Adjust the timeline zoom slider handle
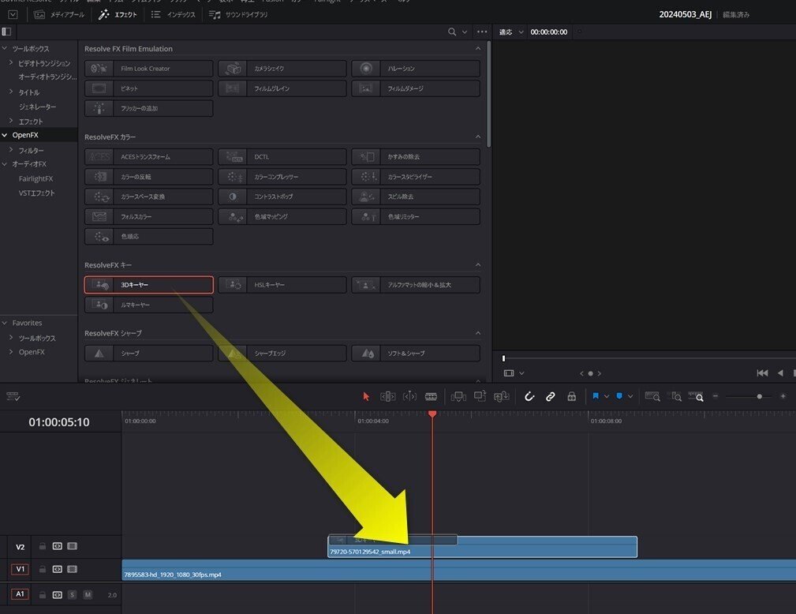Screen dimensions: 796x614 760,397
